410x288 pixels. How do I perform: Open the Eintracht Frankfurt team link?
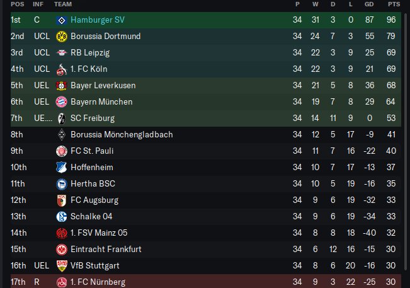[107, 249]
